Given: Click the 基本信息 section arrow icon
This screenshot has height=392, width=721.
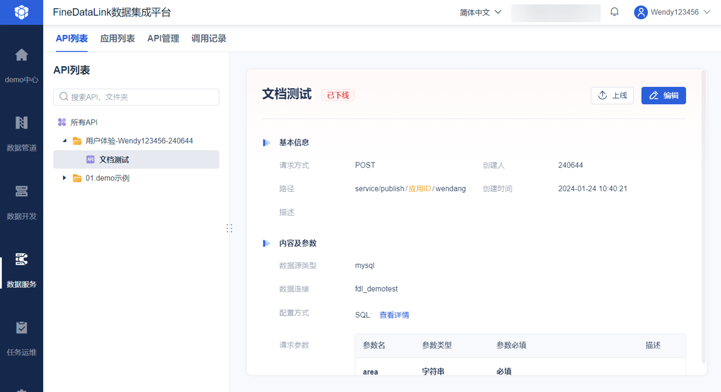Looking at the screenshot, I should coord(267,142).
